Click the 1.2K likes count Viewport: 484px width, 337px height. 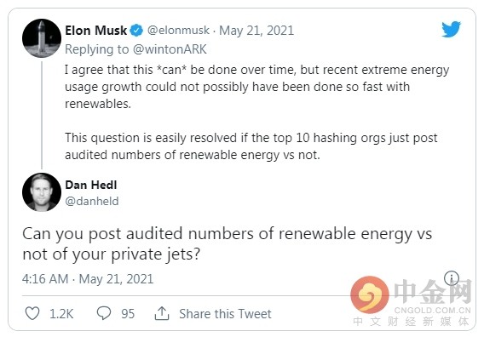[x=61, y=314]
